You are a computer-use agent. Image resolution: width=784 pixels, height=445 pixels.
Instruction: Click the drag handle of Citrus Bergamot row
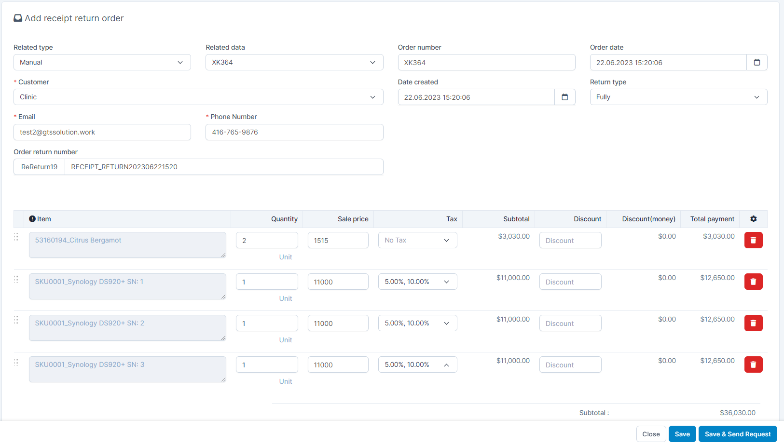coord(16,237)
